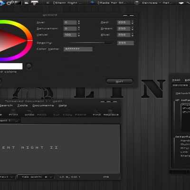Increase the Value field with up arrow
The width and height of the screenshot is (190, 190).
(79, 34)
